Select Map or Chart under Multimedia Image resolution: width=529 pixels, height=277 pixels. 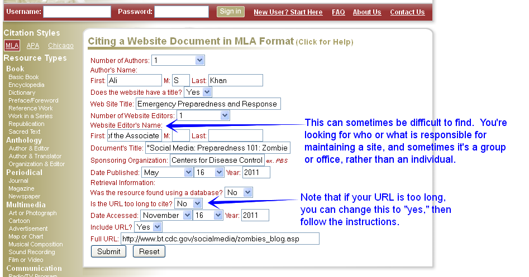tap(26, 236)
